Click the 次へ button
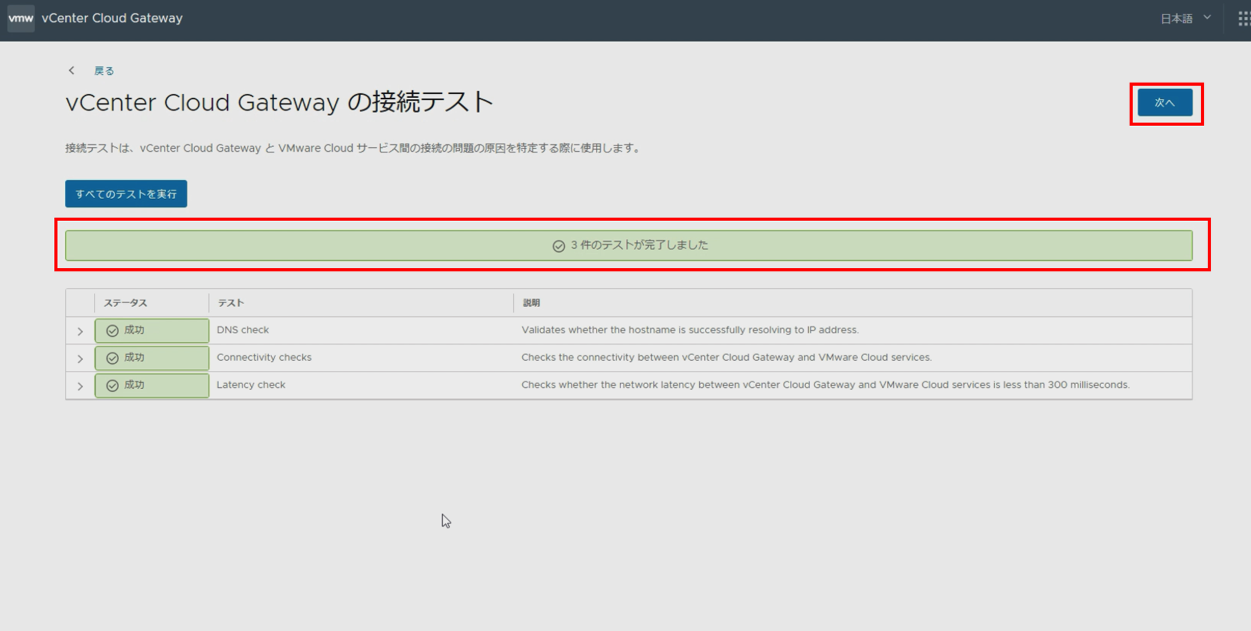This screenshot has width=1251, height=631. tap(1164, 103)
